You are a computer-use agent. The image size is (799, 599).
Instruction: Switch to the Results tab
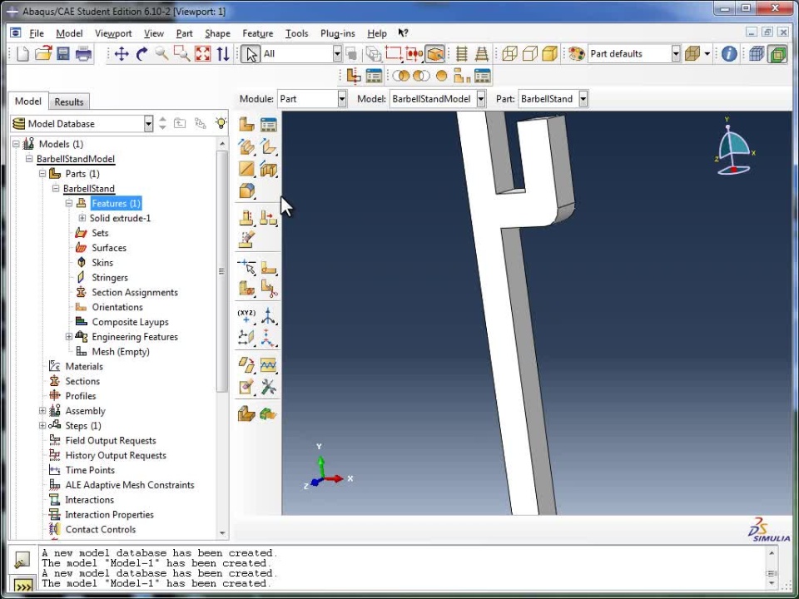69,101
